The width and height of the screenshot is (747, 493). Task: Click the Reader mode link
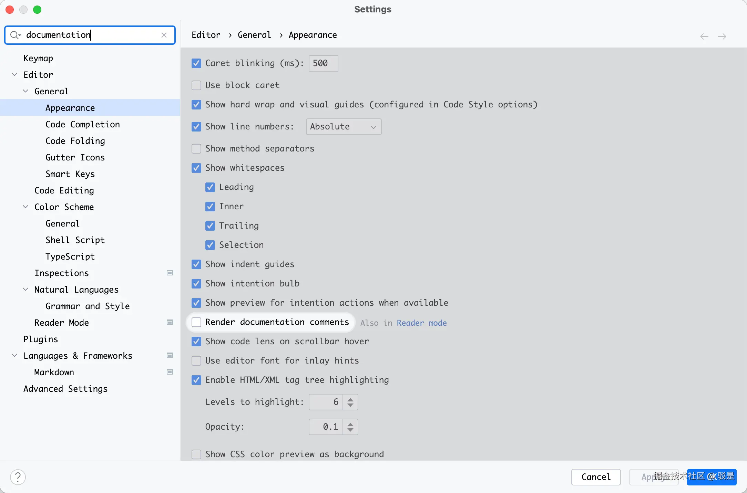[421, 323]
